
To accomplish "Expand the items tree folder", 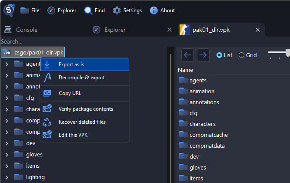I will pyautogui.click(x=7, y=166).
